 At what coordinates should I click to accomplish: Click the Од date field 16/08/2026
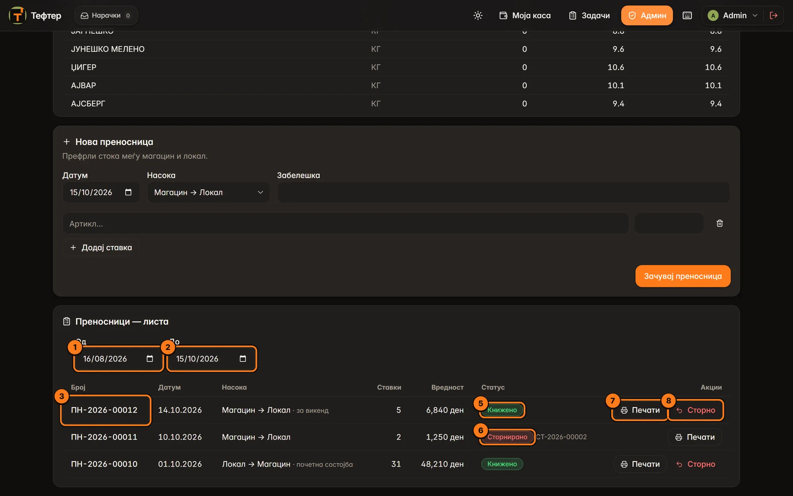(118, 359)
